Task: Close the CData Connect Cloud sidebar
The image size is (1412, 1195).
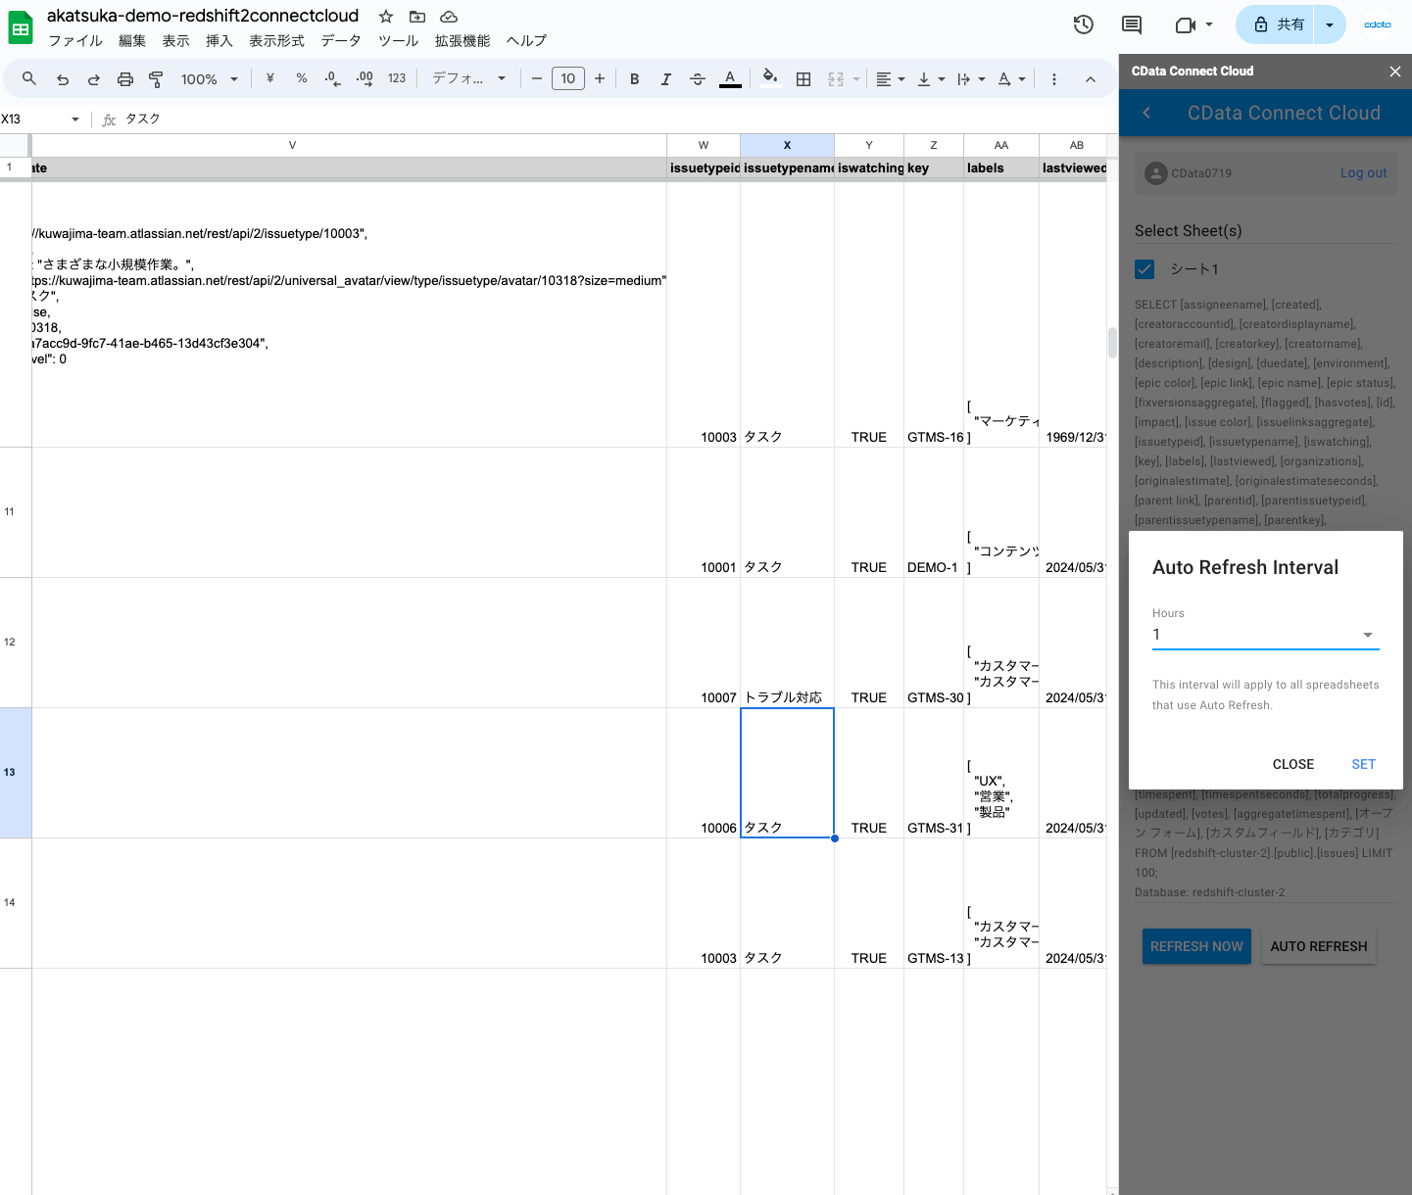Action: point(1395,72)
